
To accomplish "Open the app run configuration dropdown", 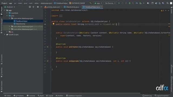I will point(98,3).
